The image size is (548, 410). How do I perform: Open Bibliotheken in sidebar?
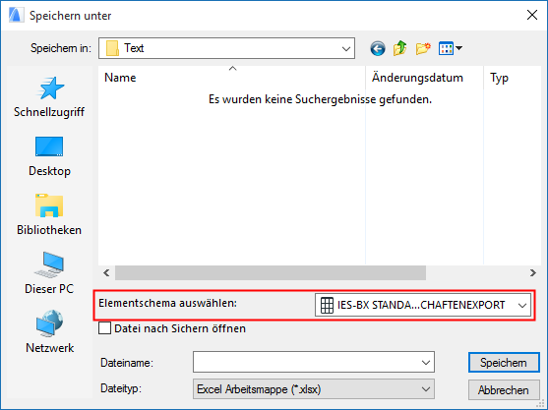49,214
